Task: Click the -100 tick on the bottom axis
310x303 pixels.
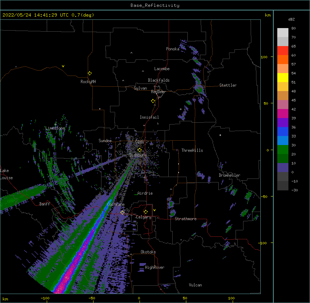Action: pyautogui.click(x=45, y=298)
